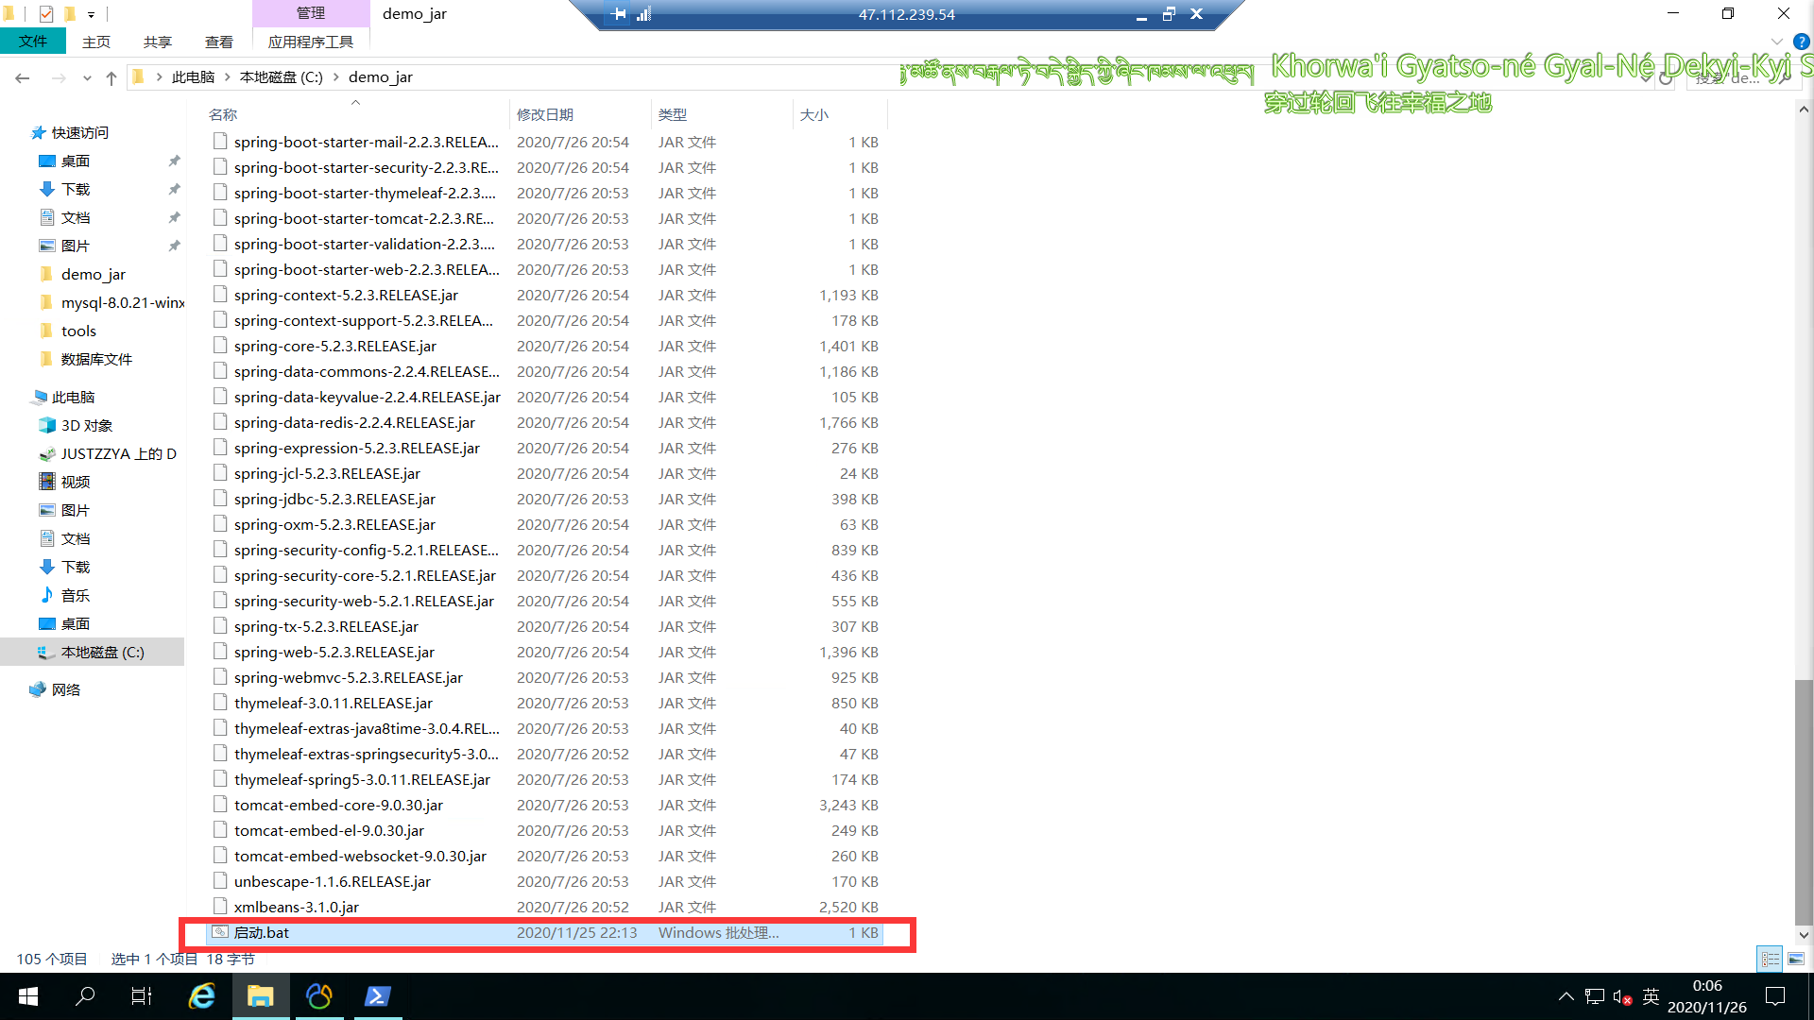
Task: Expand the ribbon with the chevron
Action: 1777,42
